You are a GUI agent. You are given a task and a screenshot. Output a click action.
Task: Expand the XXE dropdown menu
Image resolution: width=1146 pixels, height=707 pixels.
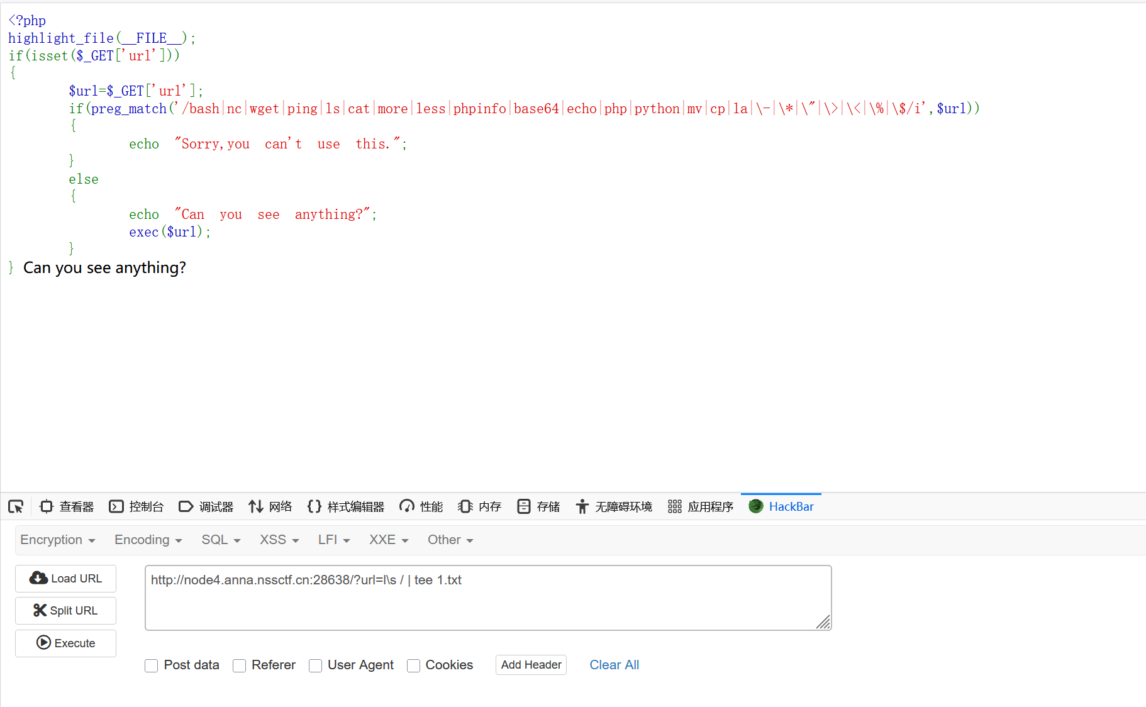(389, 540)
